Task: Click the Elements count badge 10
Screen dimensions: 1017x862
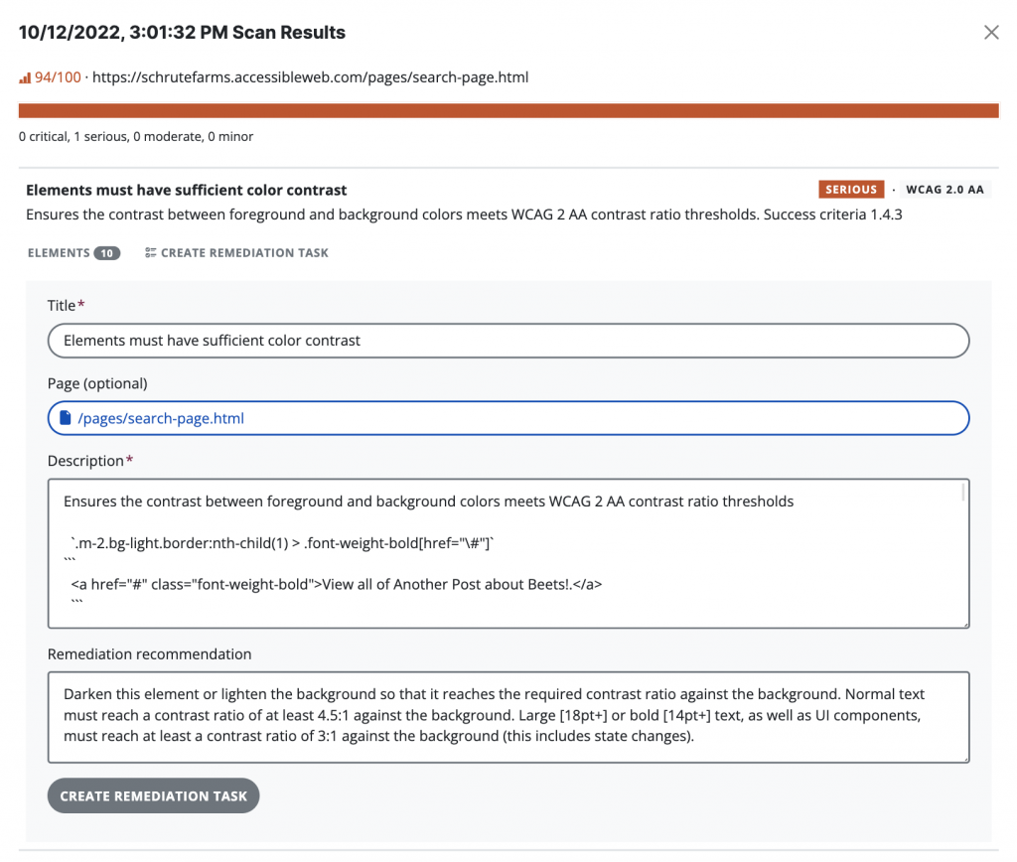Action: tap(107, 253)
